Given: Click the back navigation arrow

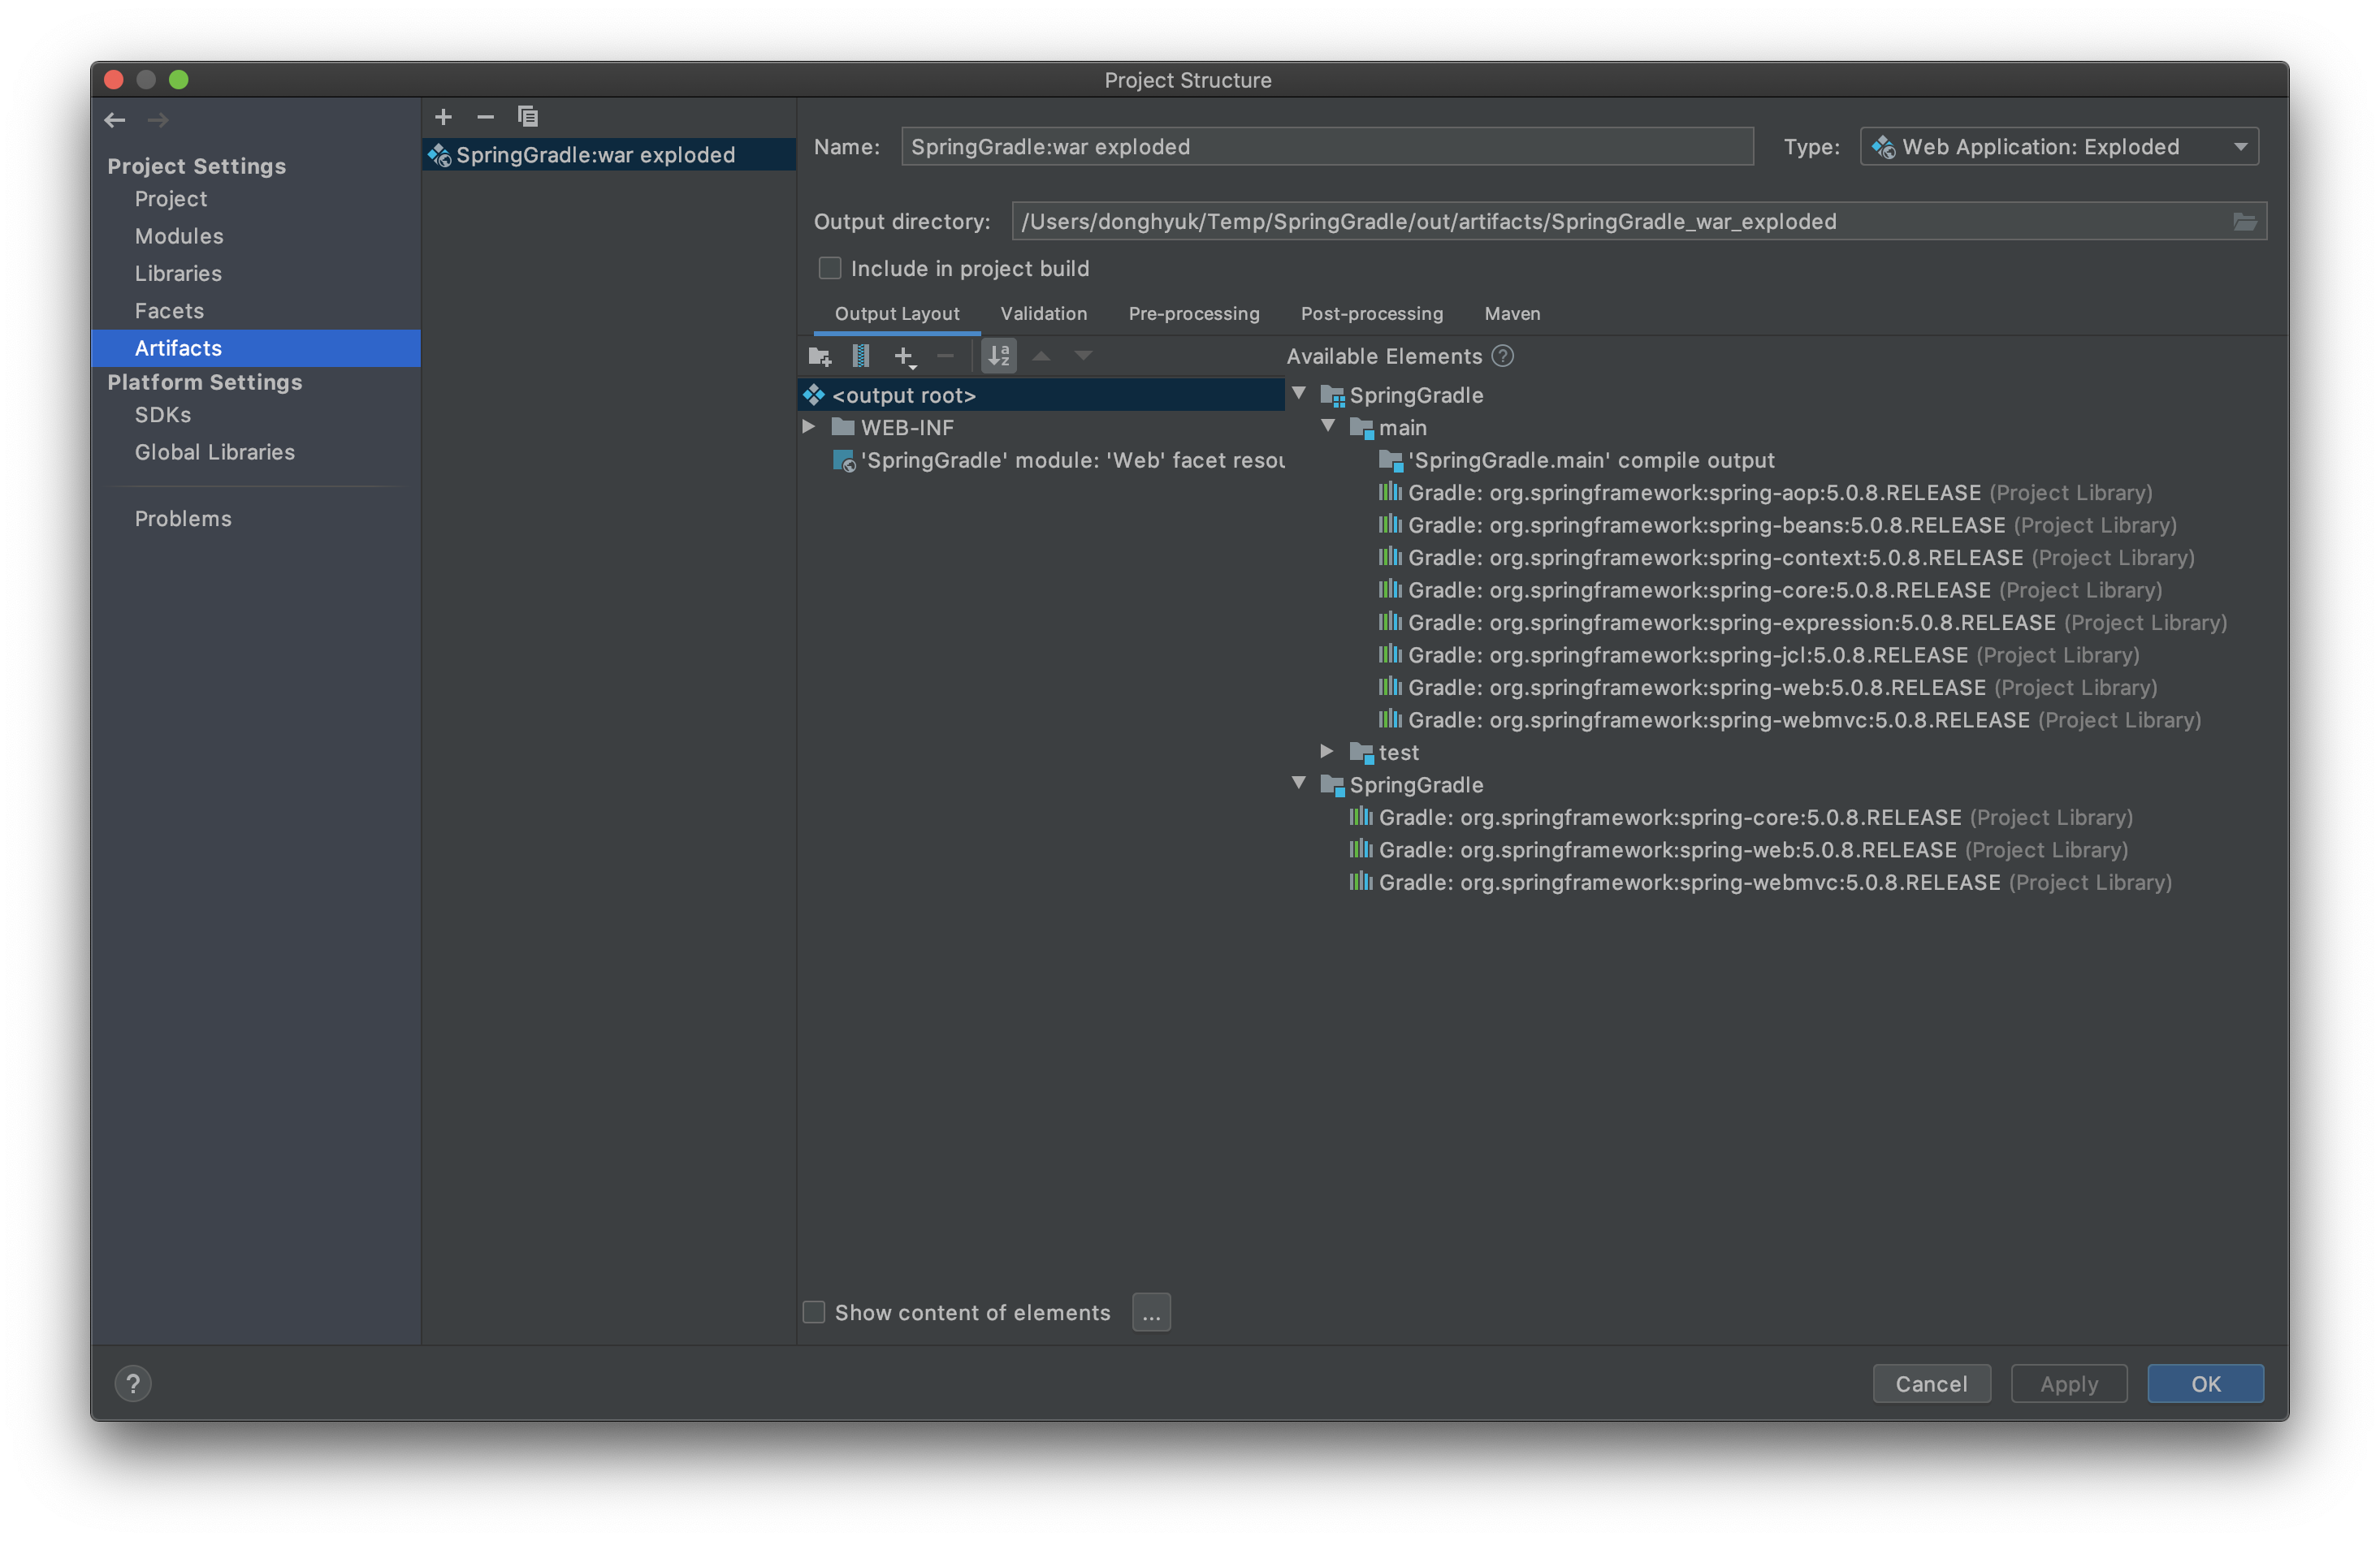Looking at the screenshot, I should (x=115, y=120).
